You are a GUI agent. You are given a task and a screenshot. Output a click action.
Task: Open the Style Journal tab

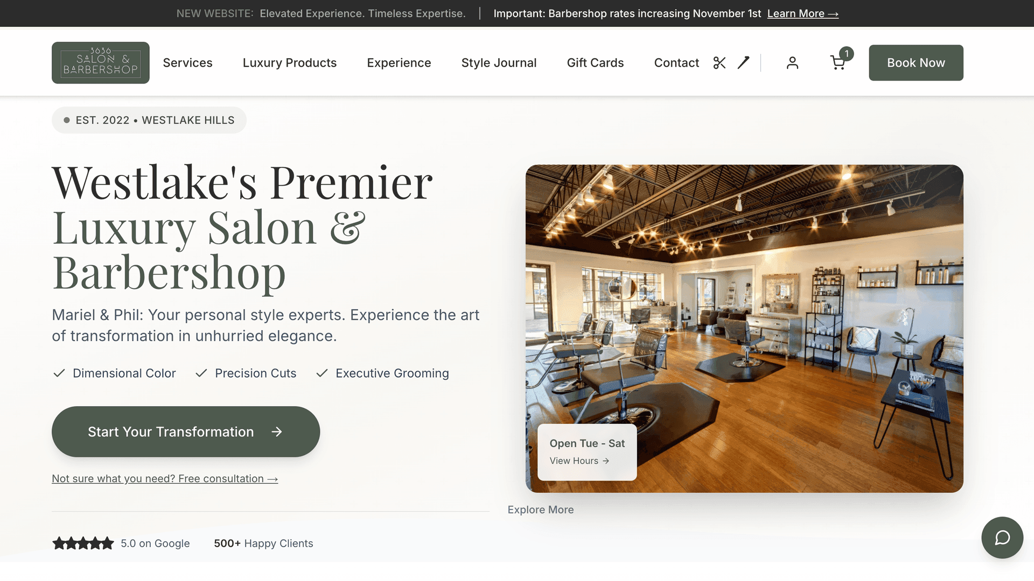[x=499, y=63]
